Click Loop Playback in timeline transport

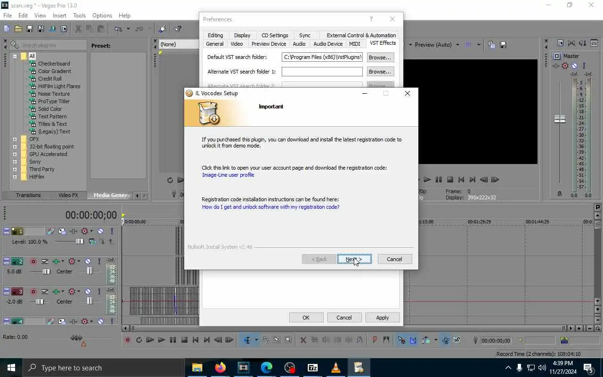click(139, 340)
